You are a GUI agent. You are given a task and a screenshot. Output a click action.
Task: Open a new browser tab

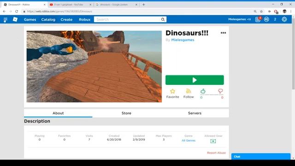143,5
